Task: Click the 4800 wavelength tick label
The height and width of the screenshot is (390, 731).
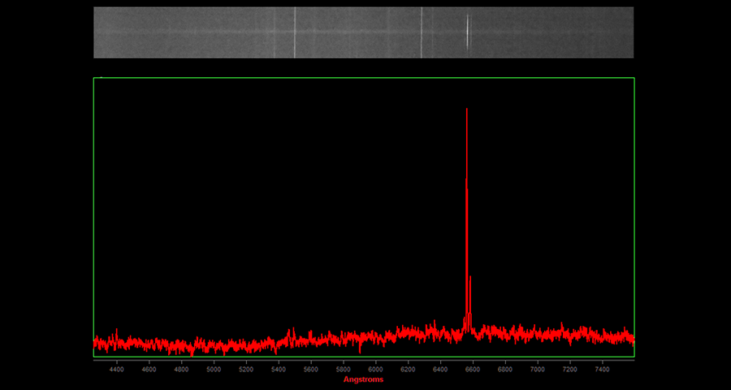Action: 181,369
